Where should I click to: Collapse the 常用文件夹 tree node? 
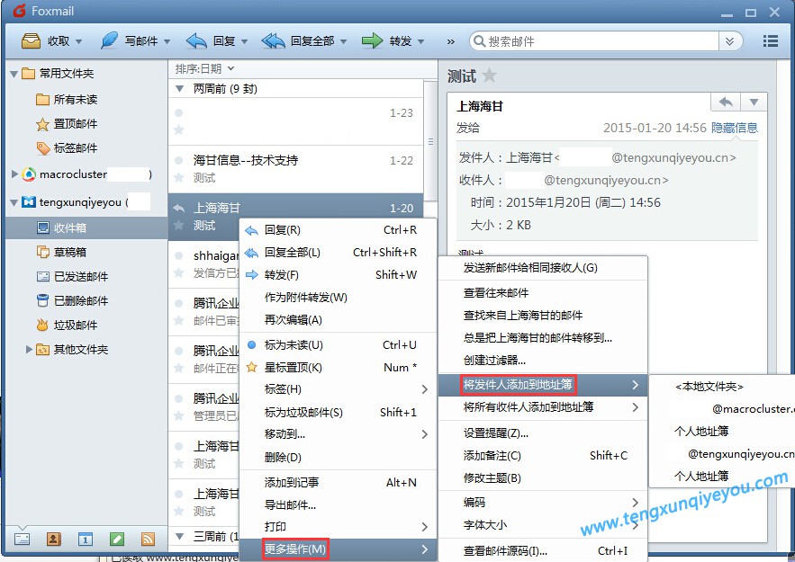tap(14, 74)
